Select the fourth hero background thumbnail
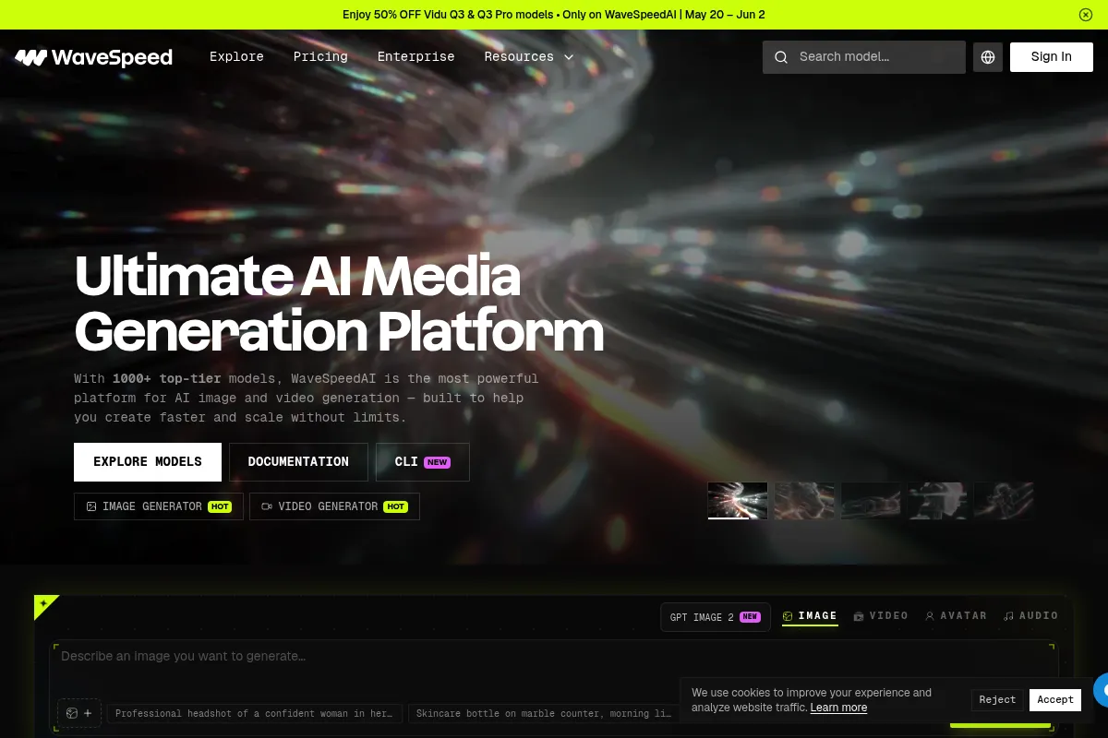 (937, 501)
